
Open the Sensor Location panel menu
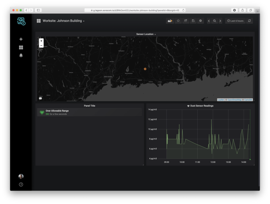(x=146, y=34)
